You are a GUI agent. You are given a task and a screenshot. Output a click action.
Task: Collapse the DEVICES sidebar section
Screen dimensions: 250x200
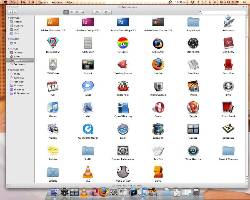click(9, 17)
